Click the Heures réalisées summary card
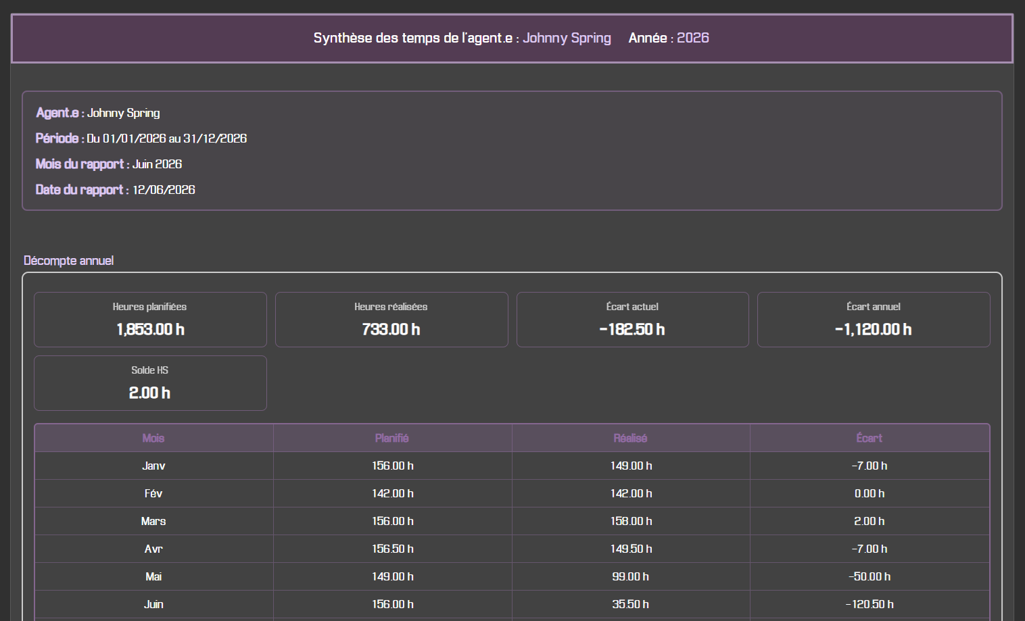Image resolution: width=1025 pixels, height=621 pixels. click(391, 320)
